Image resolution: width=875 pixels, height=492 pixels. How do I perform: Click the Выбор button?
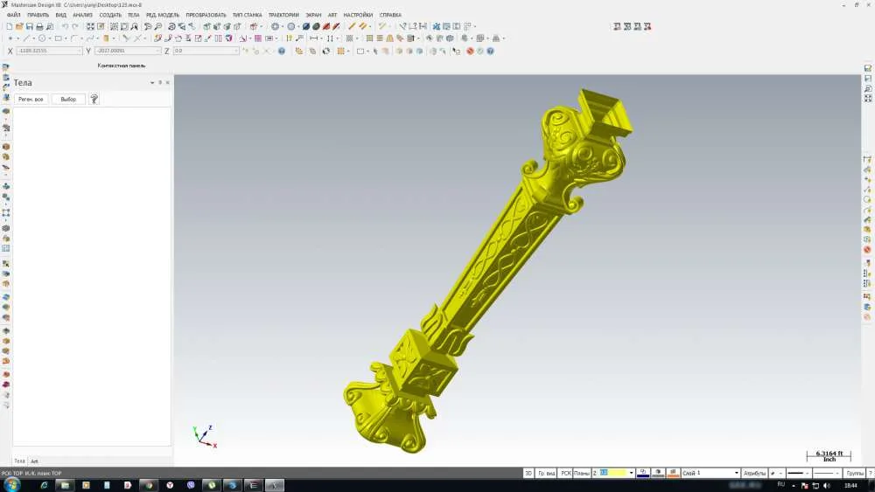click(x=68, y=99)
